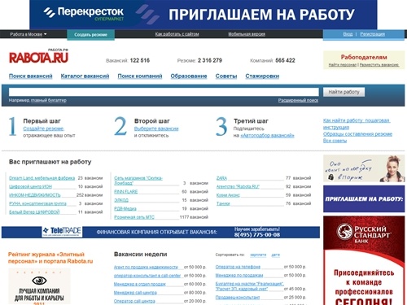Open 'ЭЛКОД' company link
This screenshot has width=407, height=305.
(121, 200)
